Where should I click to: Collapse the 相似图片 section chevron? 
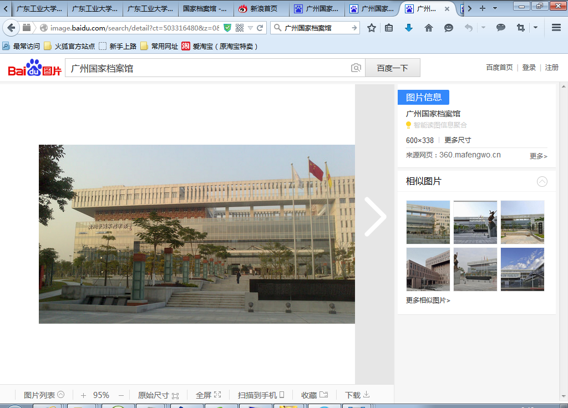[x=542, y=181]
